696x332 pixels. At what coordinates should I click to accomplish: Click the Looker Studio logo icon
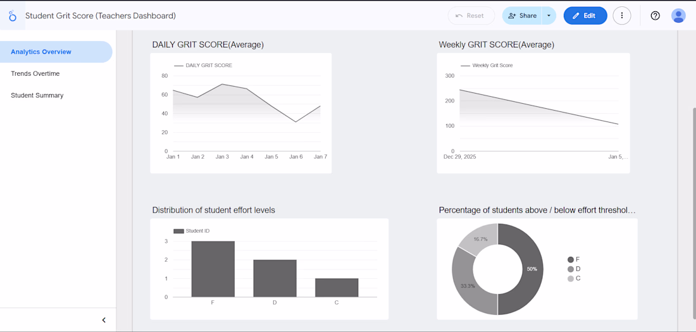(x=13, y=16)
